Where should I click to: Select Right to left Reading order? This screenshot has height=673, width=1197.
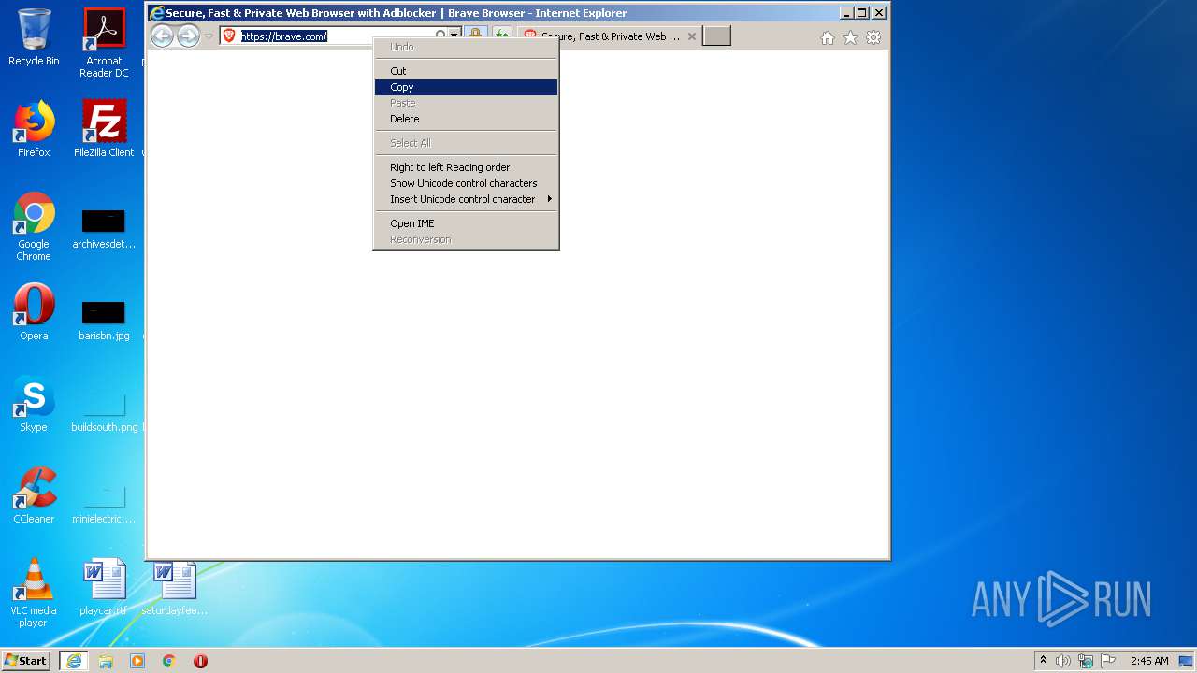coord(466,167)
